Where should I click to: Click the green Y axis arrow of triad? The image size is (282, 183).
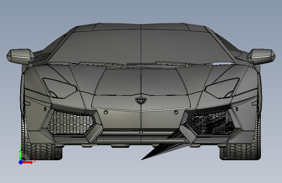click(x=20, y=155)
